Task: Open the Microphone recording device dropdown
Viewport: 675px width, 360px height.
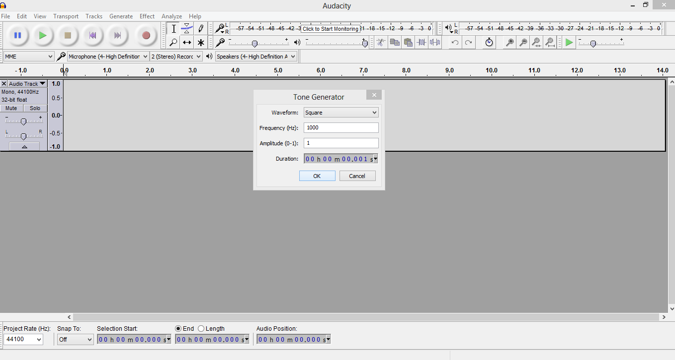Action: [108, 57]
